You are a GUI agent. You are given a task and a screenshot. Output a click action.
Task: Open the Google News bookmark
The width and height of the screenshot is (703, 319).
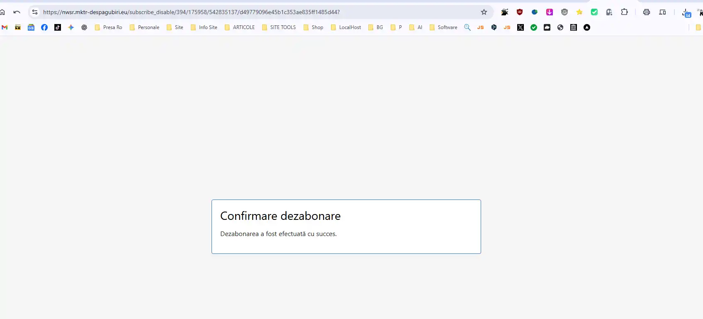(31, 27)
